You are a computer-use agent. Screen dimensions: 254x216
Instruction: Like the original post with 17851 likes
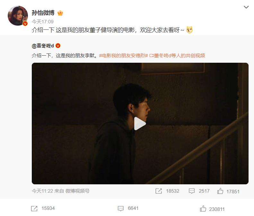220,191
